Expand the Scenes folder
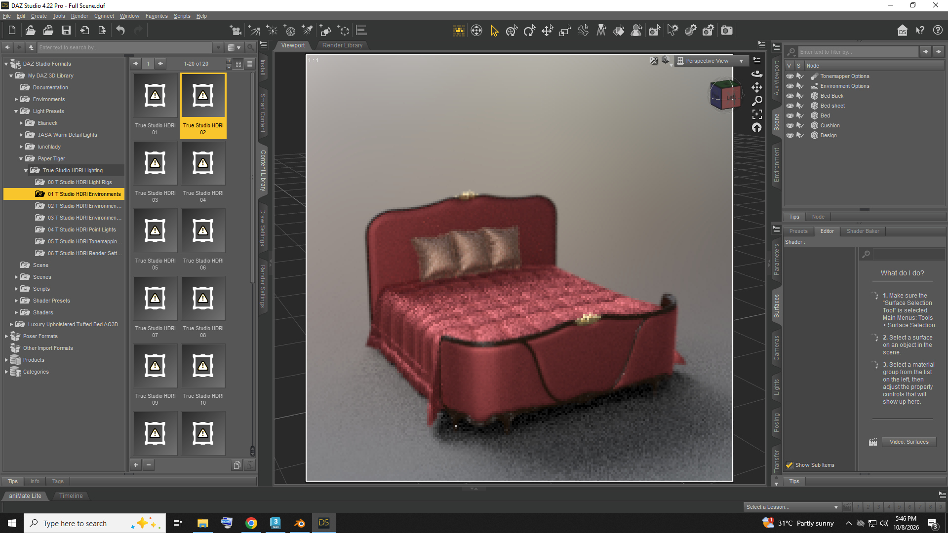The width and height of the screenshot is (948, 533). click(x=16, y=277)
